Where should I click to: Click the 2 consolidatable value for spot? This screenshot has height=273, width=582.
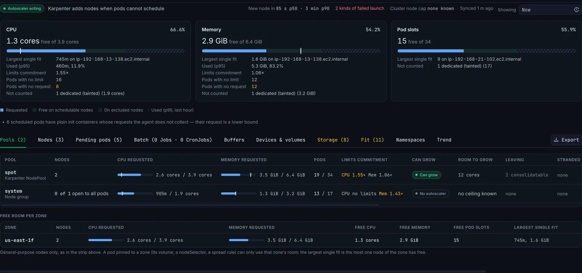click(527, 175)
